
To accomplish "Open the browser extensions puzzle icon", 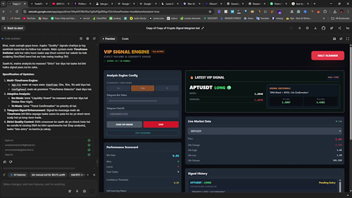I will coord(325,12).
